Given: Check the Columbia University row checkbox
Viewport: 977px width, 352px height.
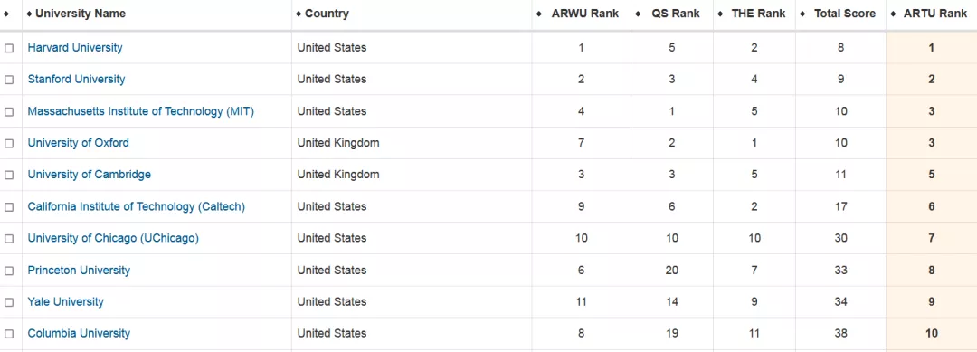Looking at the screenshot, I should coord(9,334).
